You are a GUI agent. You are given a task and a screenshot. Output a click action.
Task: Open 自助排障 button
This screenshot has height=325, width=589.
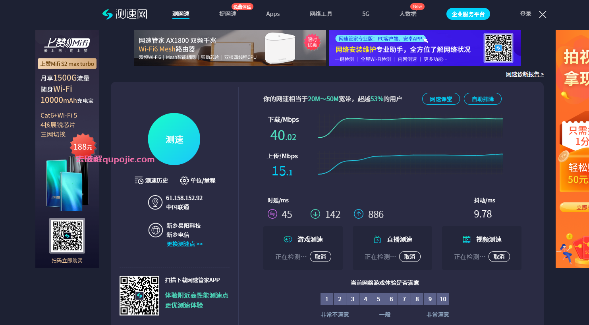pyautogui.click(x=483, y=99)
